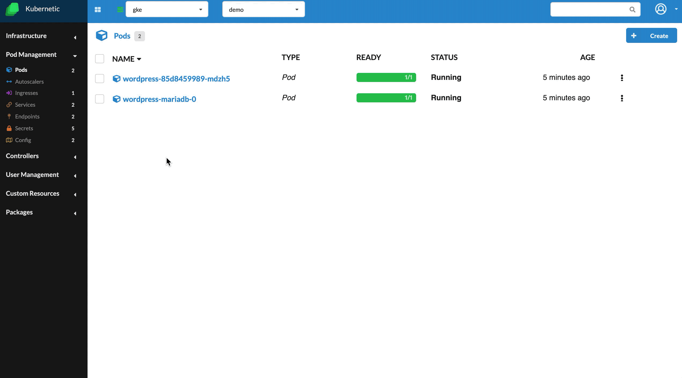The height and width of the screenshot is (378, 682).
Task: Click the Secrets lock icon in sidebar
Action: 9,128
